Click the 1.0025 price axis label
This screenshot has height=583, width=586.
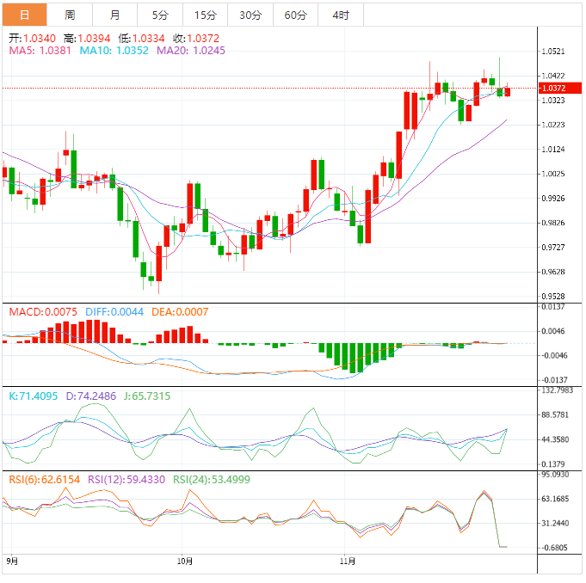point(553,174)
